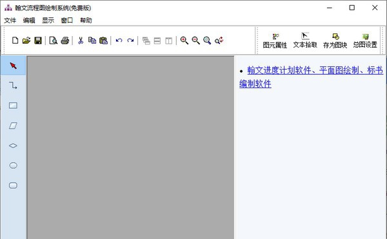Zoom out with minus magnifier
Viewport: 387px width, 239px height.
(x=195, y=41)
